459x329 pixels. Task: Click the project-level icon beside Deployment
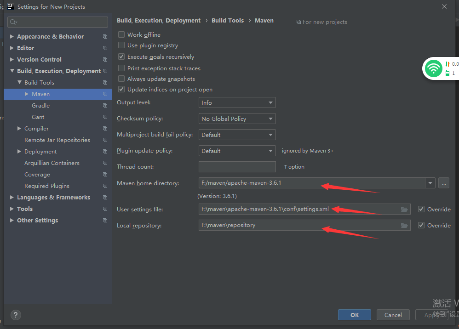click(x=105, y=152)
